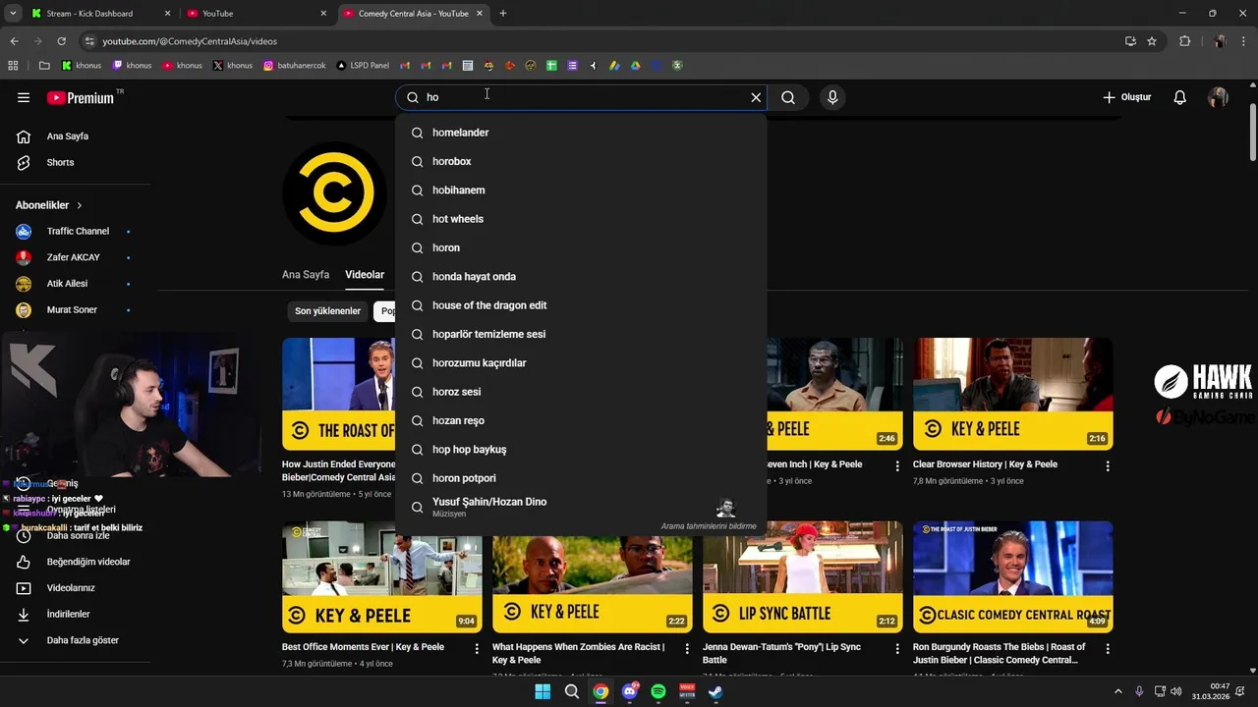Select the homelander search suggestion

point(581,133)
